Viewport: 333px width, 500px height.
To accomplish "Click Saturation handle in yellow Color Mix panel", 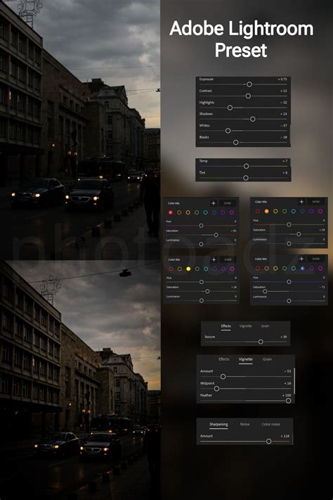I will [x=207, y=291].
